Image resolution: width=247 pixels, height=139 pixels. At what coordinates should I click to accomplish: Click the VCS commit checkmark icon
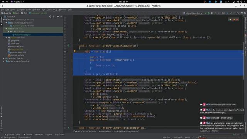tap(231, 13)
